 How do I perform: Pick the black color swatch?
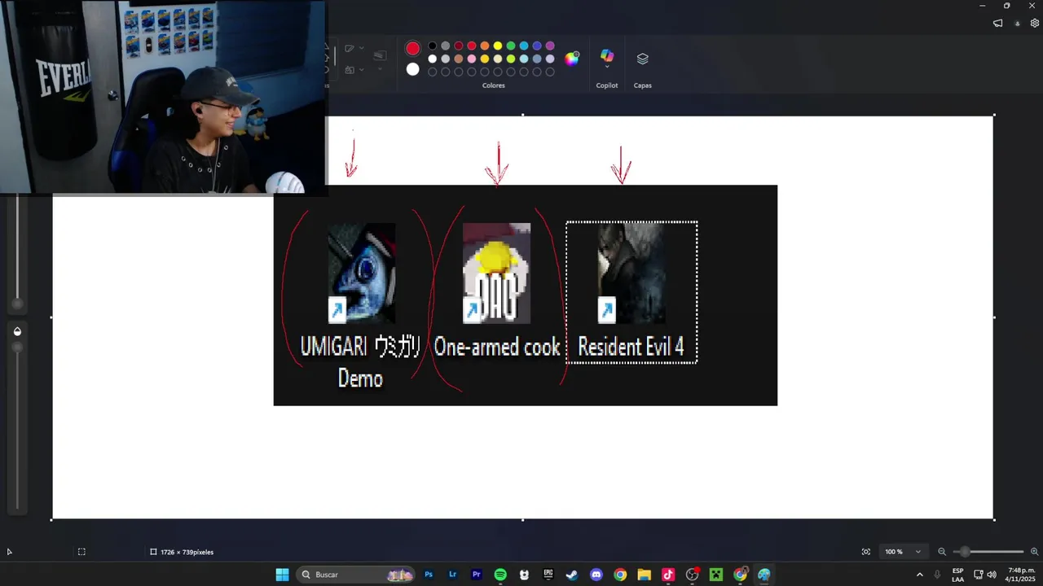coord(433,46)
